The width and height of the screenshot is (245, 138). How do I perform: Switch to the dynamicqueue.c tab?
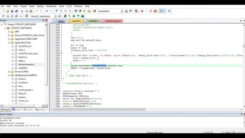click(112, 21)
